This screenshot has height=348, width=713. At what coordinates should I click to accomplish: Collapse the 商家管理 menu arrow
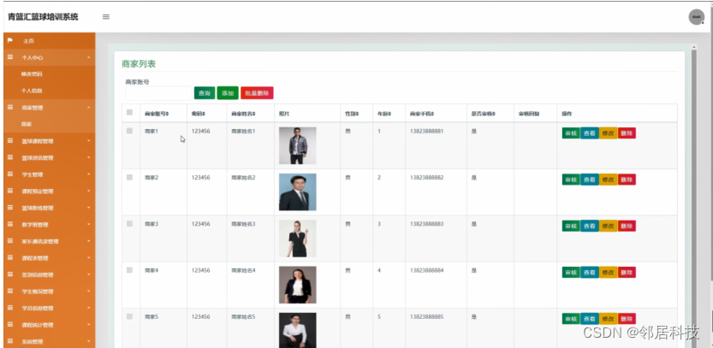[89, 108]
